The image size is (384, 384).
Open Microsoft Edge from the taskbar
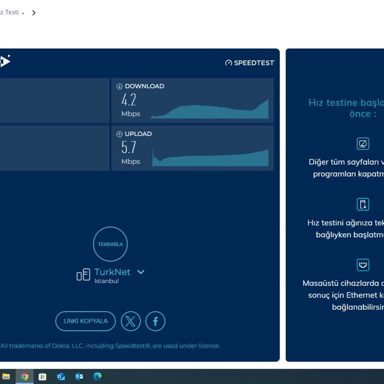point(97,376)
